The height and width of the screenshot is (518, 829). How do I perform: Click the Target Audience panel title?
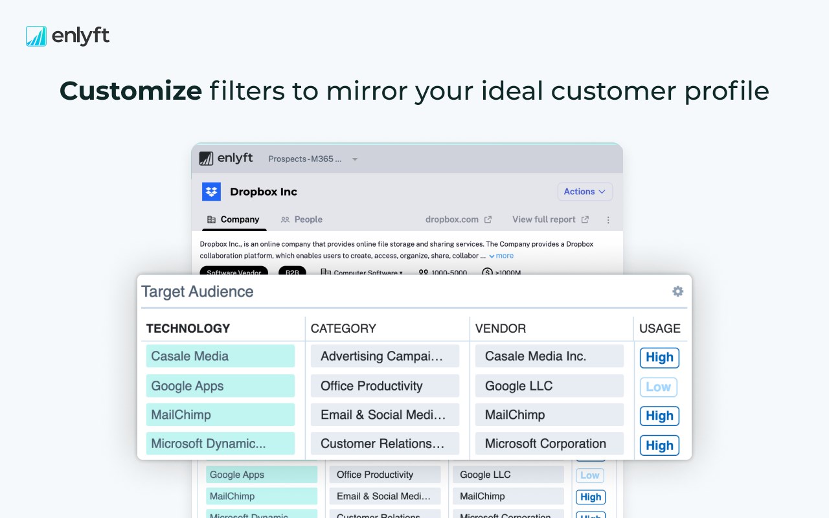coord(198,291)
